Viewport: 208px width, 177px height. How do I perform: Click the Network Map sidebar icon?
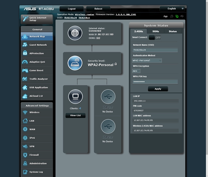(25, 37)
